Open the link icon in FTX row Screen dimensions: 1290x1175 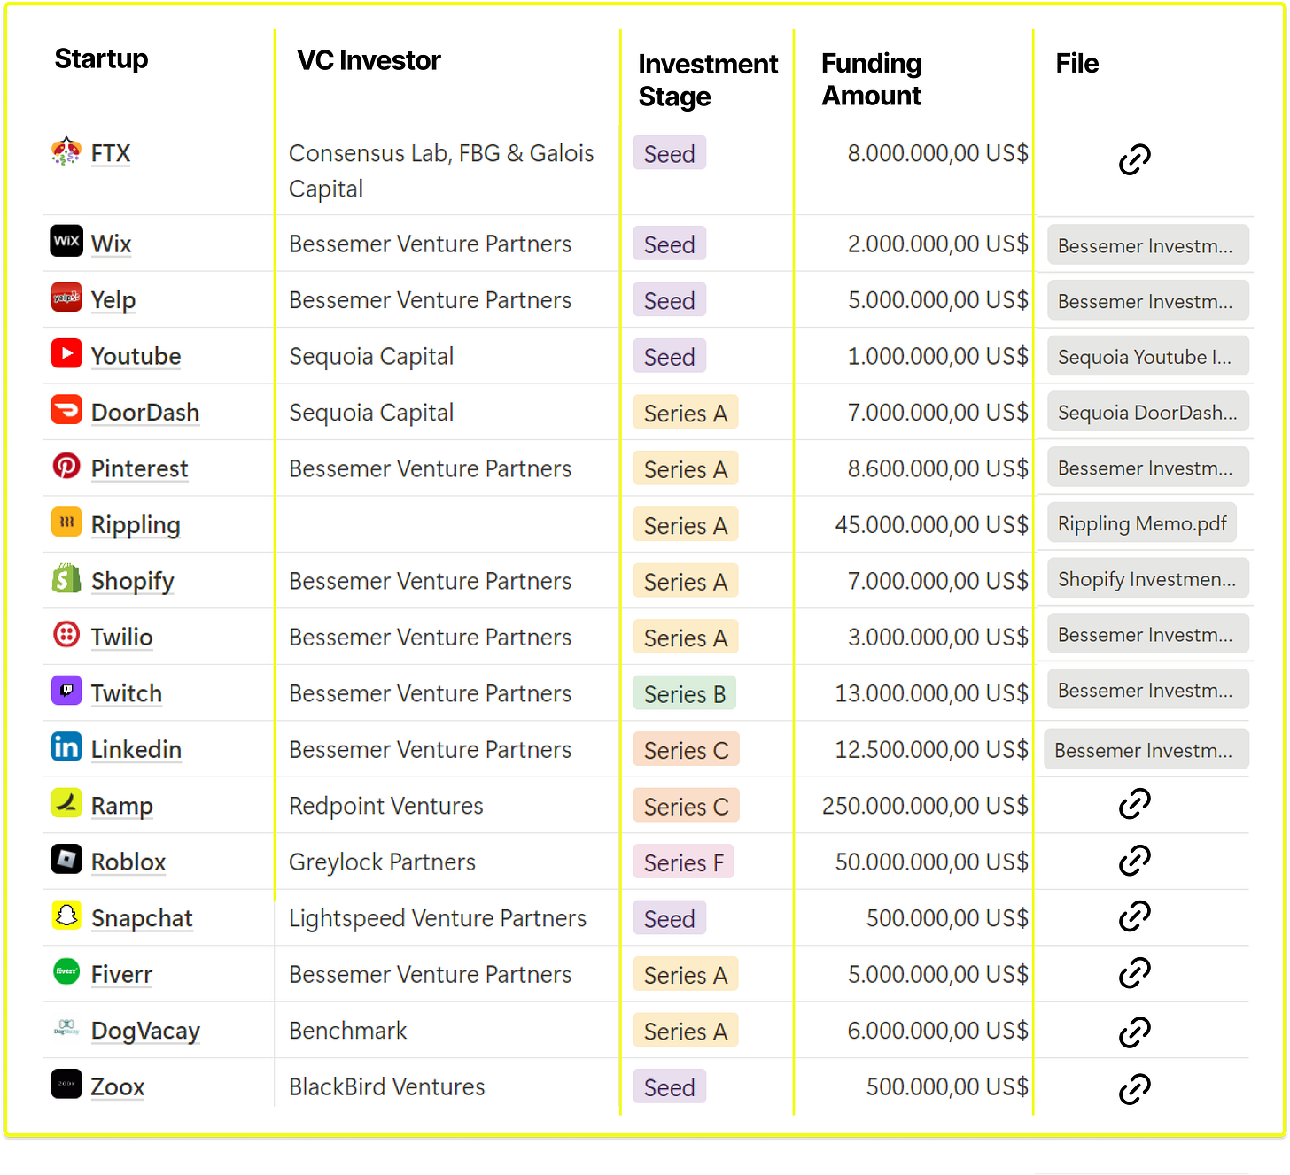(1134, 159)
